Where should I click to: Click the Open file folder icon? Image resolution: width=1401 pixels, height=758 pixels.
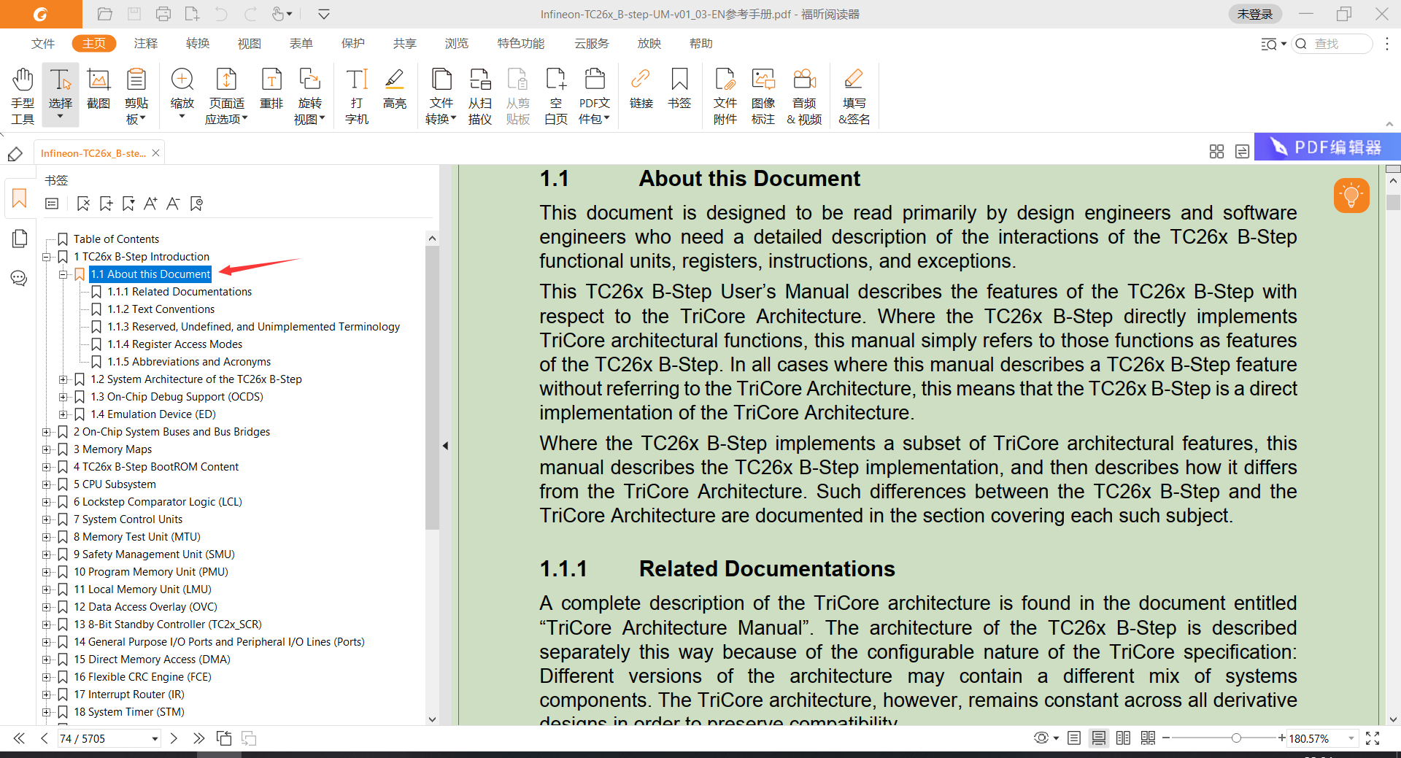(104, 14)
